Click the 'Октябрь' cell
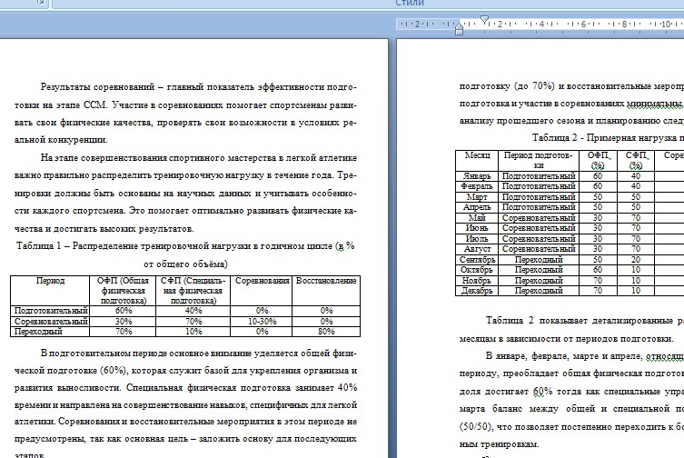 tap(477, 270)
